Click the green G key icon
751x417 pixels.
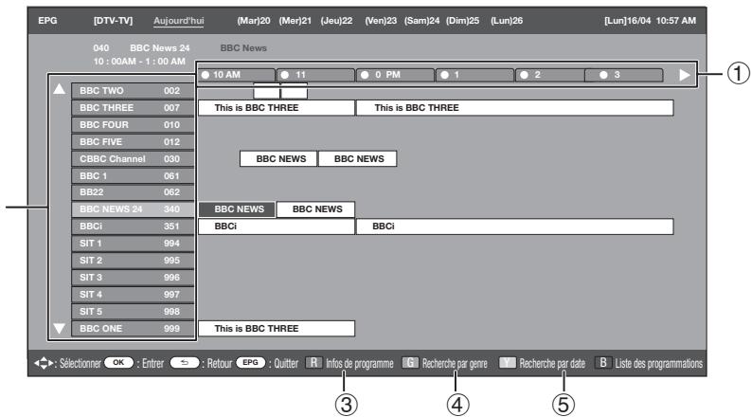[x=410, y=363]
